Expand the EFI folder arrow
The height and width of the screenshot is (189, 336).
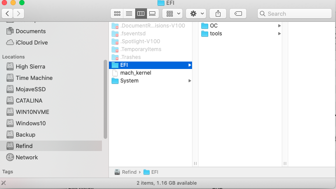click(x=189, y=65)
